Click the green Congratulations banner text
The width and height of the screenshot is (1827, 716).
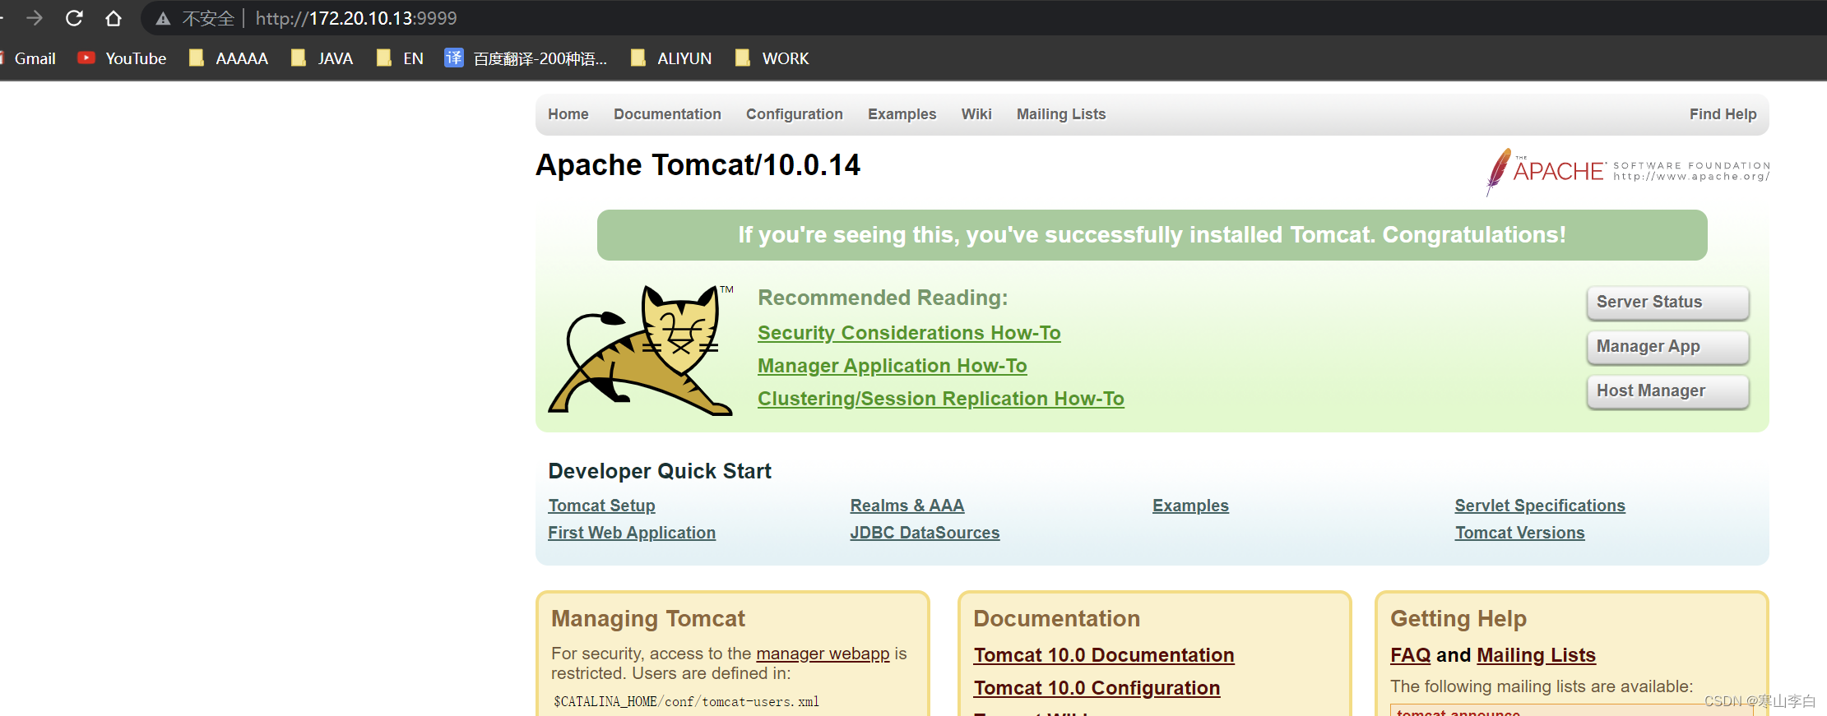pos(1152,235)
